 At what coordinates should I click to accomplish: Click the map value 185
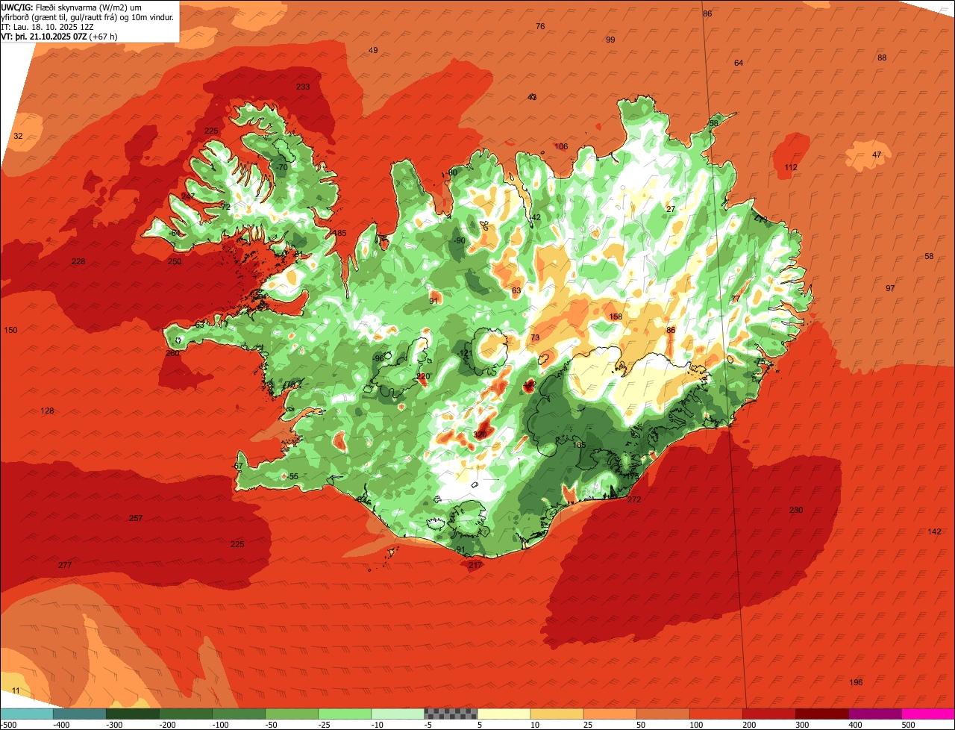point(340,233)
